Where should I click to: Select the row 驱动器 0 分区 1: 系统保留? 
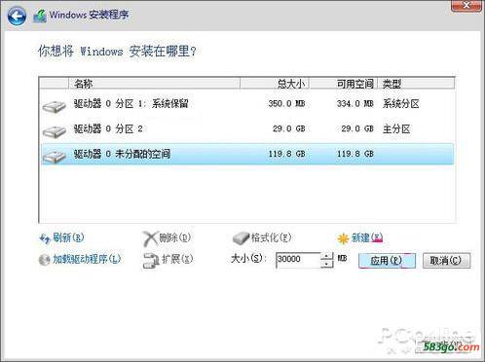247,104
